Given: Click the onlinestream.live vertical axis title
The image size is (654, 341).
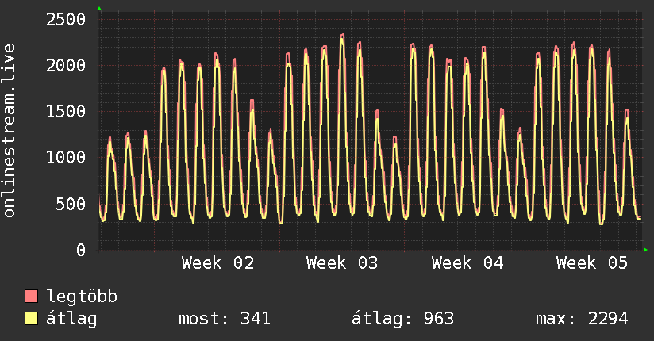Looking at the screenshot, I should [x=10, y=132].
